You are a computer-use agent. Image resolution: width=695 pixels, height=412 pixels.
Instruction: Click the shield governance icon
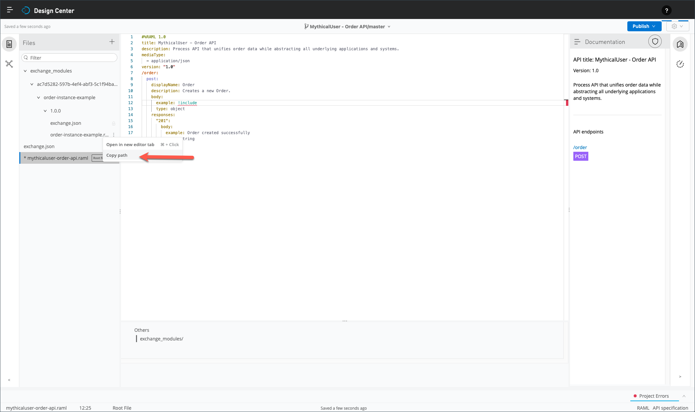(x=655, y=42)
